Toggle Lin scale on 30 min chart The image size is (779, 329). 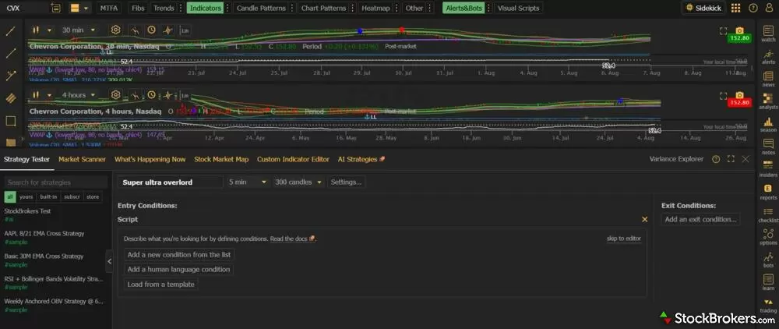[x=185, y=30]
